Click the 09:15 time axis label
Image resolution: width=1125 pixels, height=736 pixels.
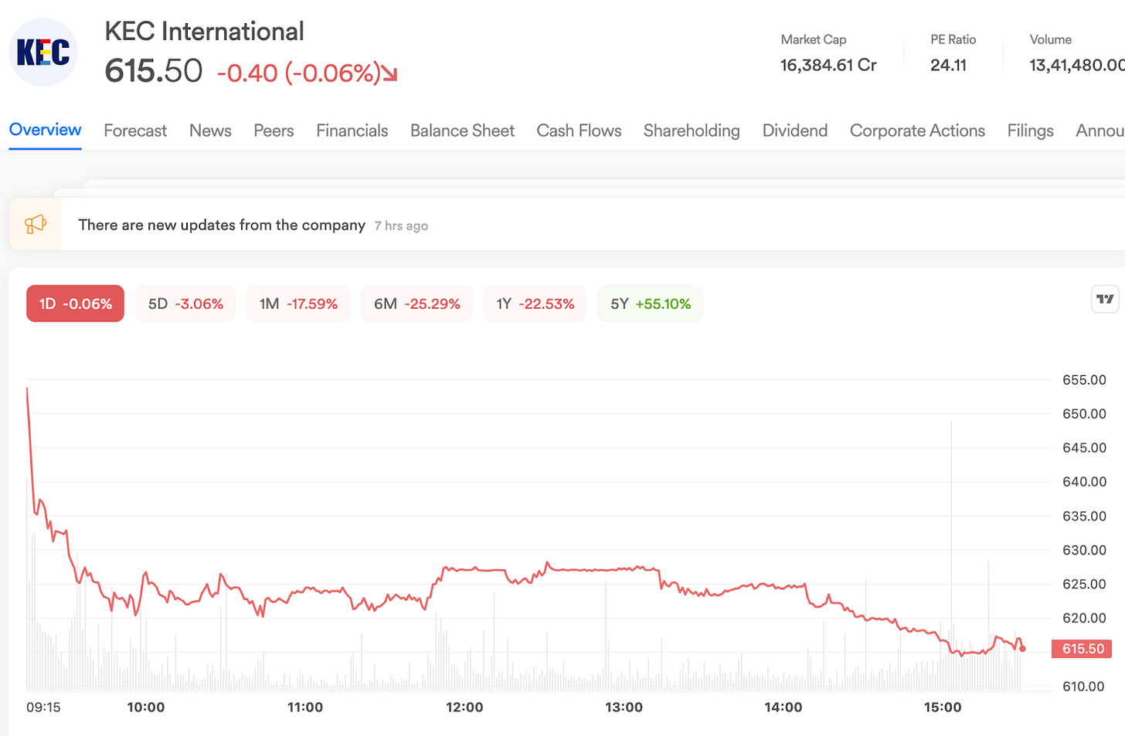(43, 707)
